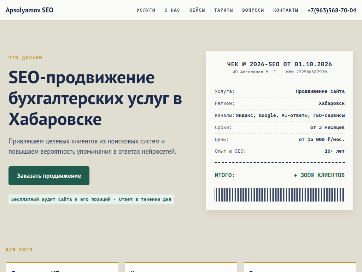This screenshot has width=362, height=272.
Task: Click the ЧЕК № 2026-SEO title
Action: click(x=280, y=64)
